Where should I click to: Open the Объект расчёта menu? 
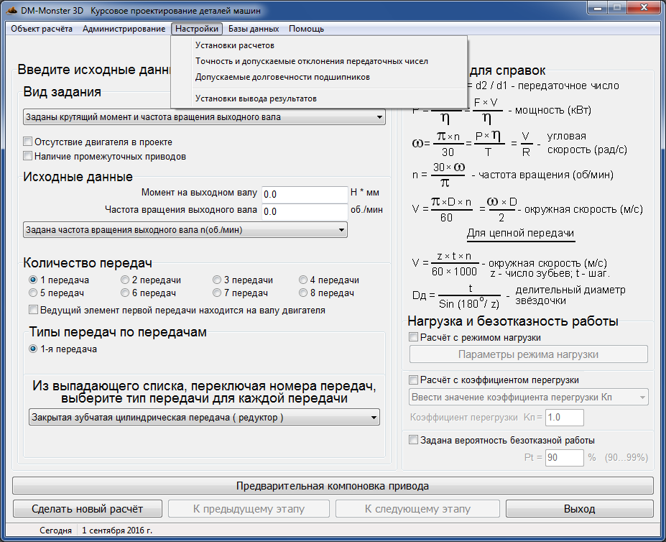[42, 29]
